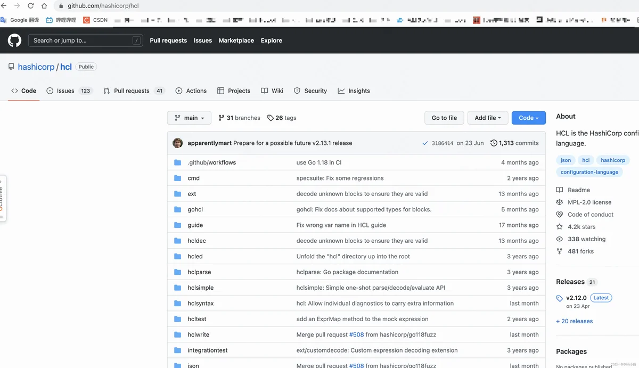Viewport: 639px width, 368px height.
Task: Click the green commit status check mark
Action: click(x=425, y=143)
